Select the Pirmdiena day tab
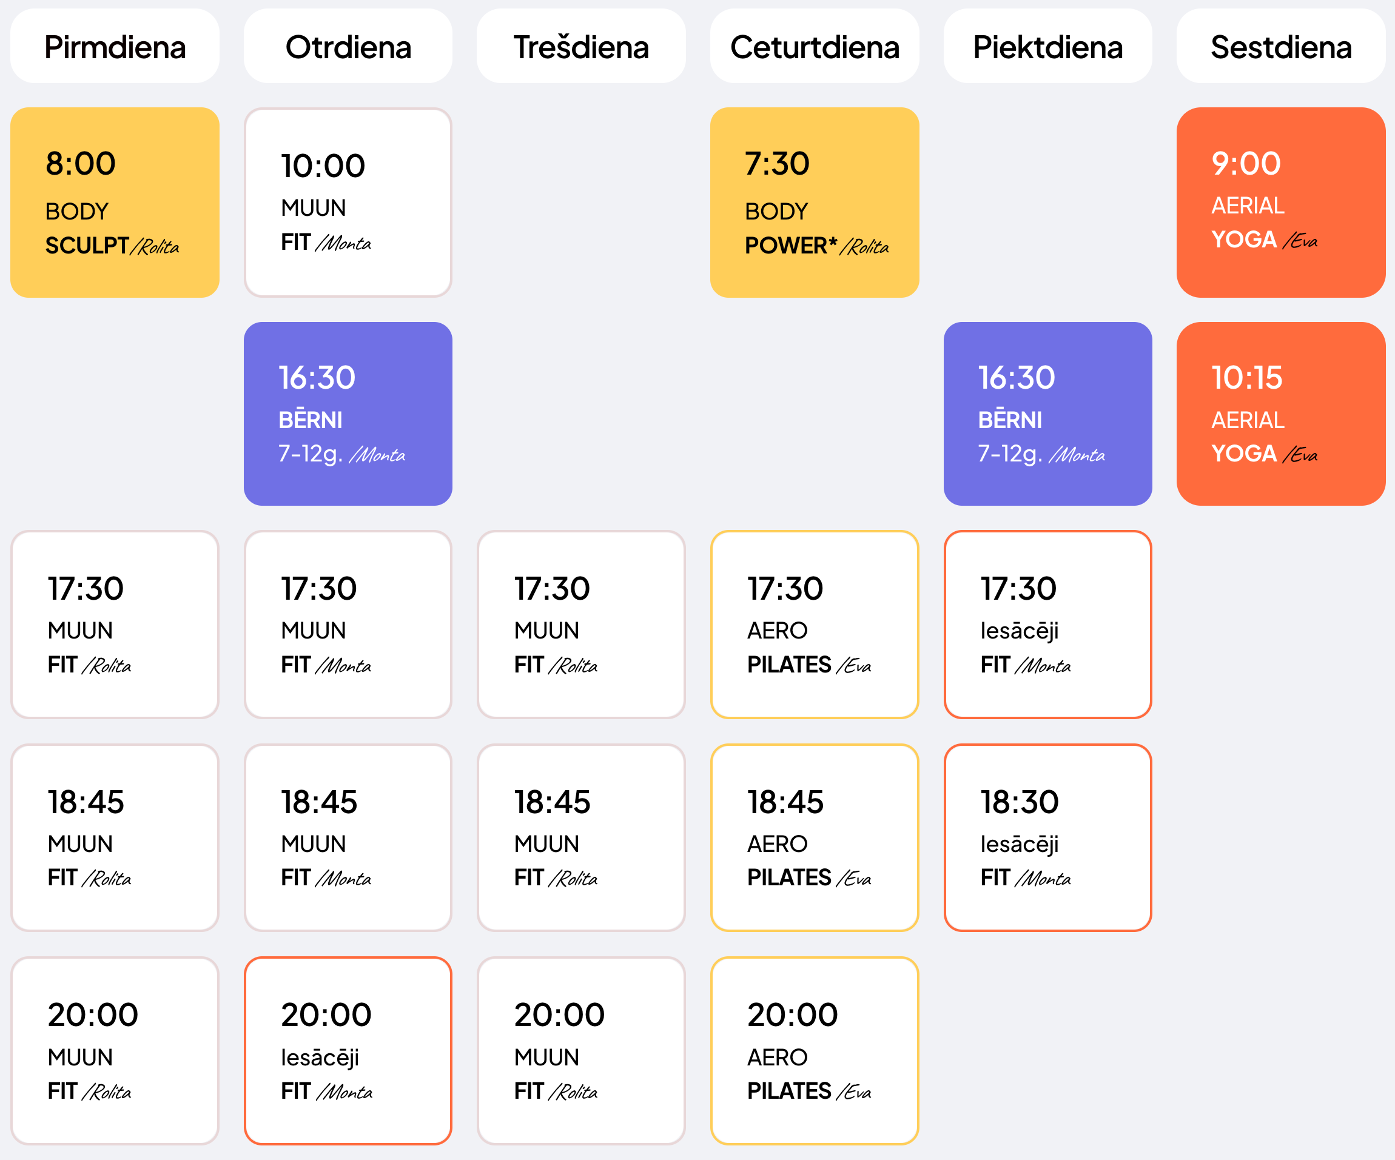Image resolution: width=1395 pixels, height=1160 pixels. pos(115,46)
